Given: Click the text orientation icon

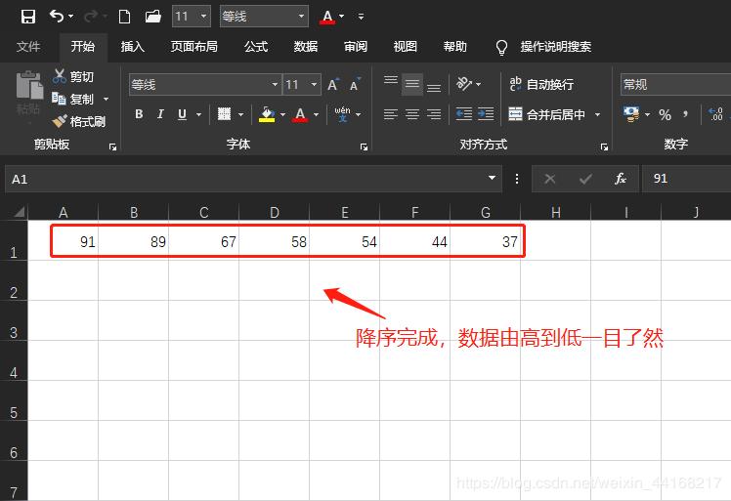Looking at the screenshot, I should tap(464, 84).
